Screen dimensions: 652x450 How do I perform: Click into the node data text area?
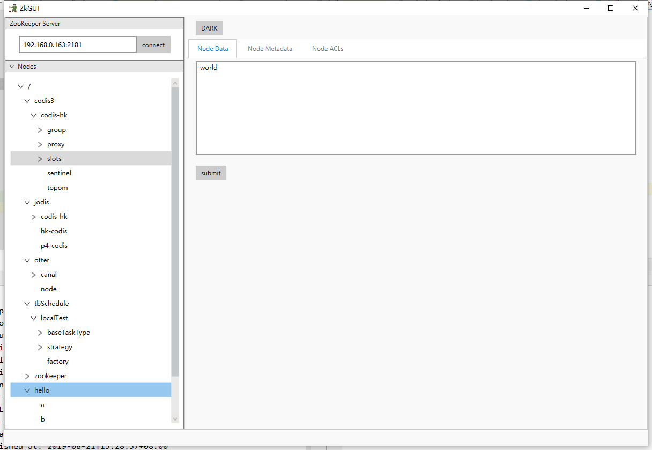416,108
